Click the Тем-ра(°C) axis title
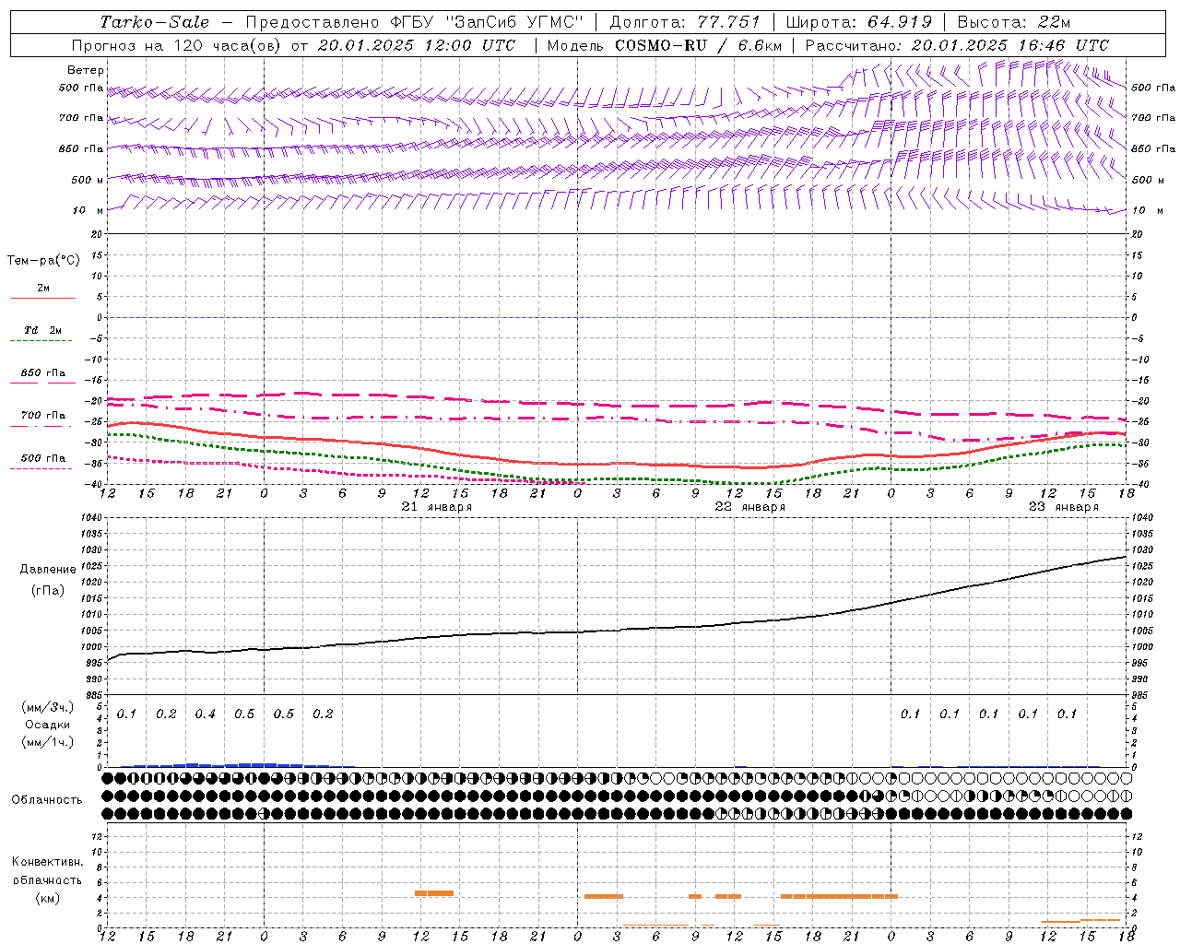 click(43, 261)
